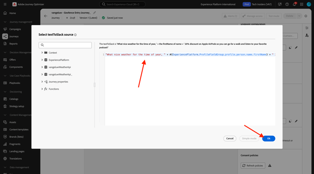Click the Simple mode button
Screen dimensions: 314x174
pyautogui.click(x=249, y=138)
